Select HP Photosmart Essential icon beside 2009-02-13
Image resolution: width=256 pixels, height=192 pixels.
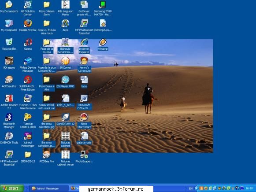pyautogui.click(x=9, y=155)
